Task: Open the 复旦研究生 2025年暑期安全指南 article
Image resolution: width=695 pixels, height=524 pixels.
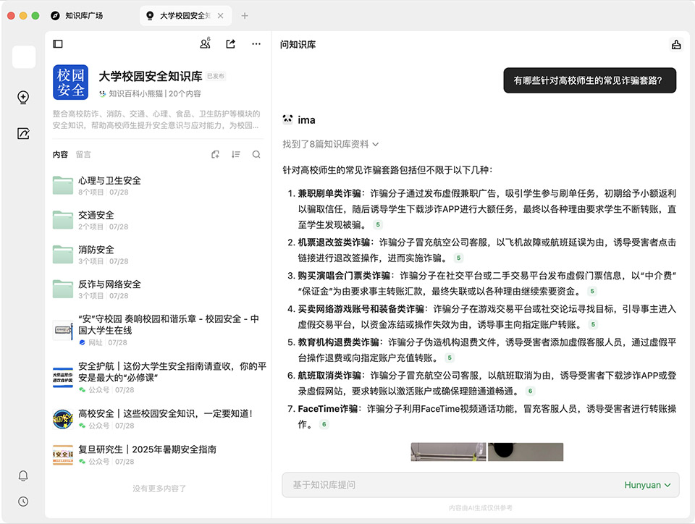Action: pyautogui.click(x=147, y=449)
